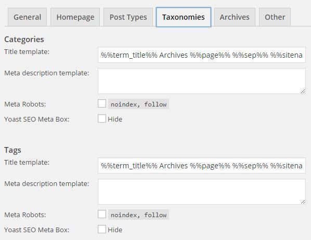The width and height of the screenshot is (311, 240).
Task: Click the Taxonomies tab
Action: (184, 17)
